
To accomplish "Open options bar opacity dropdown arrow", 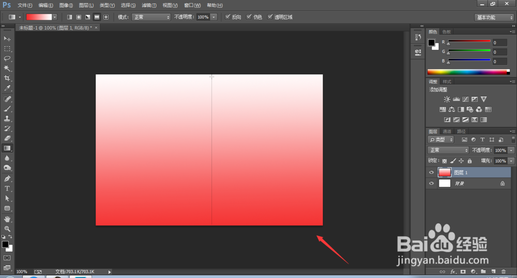I will coord(214,17).
